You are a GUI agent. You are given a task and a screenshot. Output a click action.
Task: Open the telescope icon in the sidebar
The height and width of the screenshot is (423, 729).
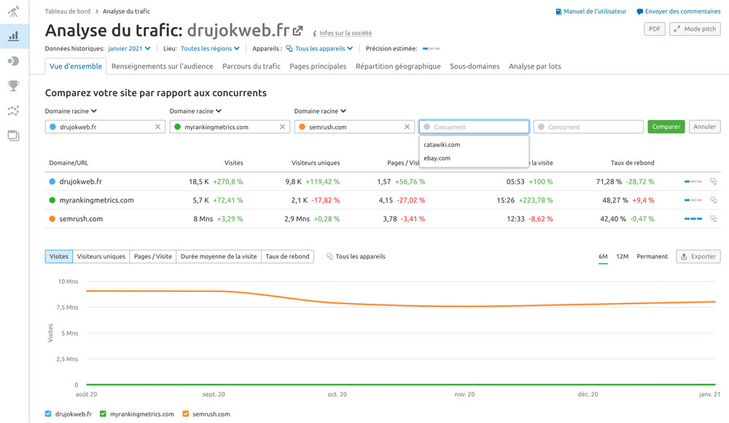point(14,12)
